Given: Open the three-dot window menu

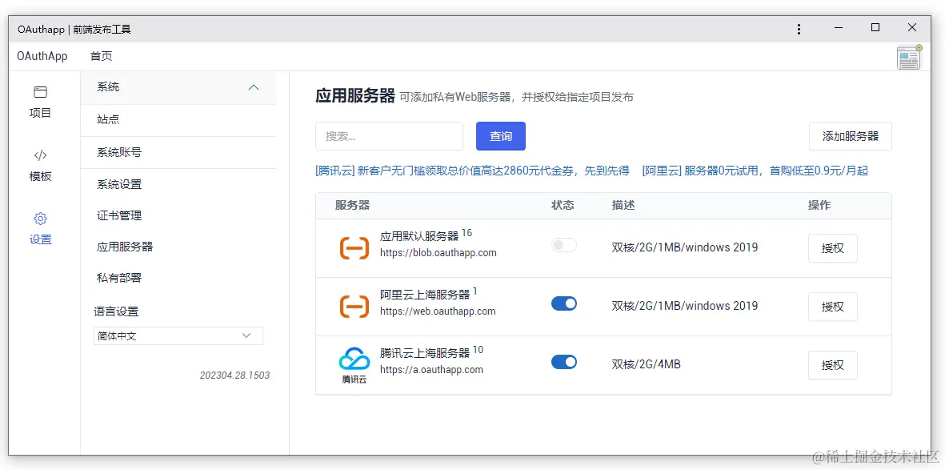Looking at the screenshot, I should click(x=799, y=28).
